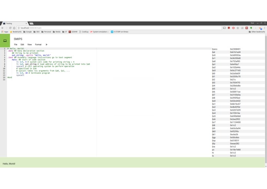This screenshot has width=267, height=189.
Task: Click the '.data' directive on line 2
Action: pyautogui.click(x=10, y=51)
